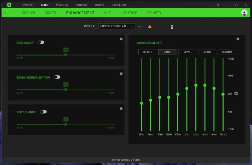Click the equalizer 0dB reset arrow
Viewport: 252px width, 165px height.
[x=236, y=94]
